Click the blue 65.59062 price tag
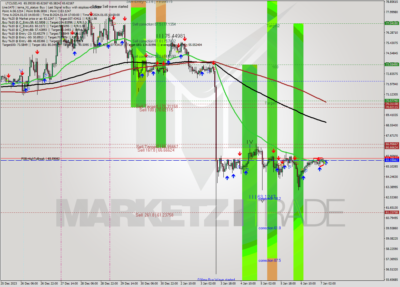 click(x=392, y=160)
